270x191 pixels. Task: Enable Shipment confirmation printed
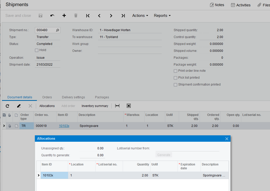(x=175, y=84)
